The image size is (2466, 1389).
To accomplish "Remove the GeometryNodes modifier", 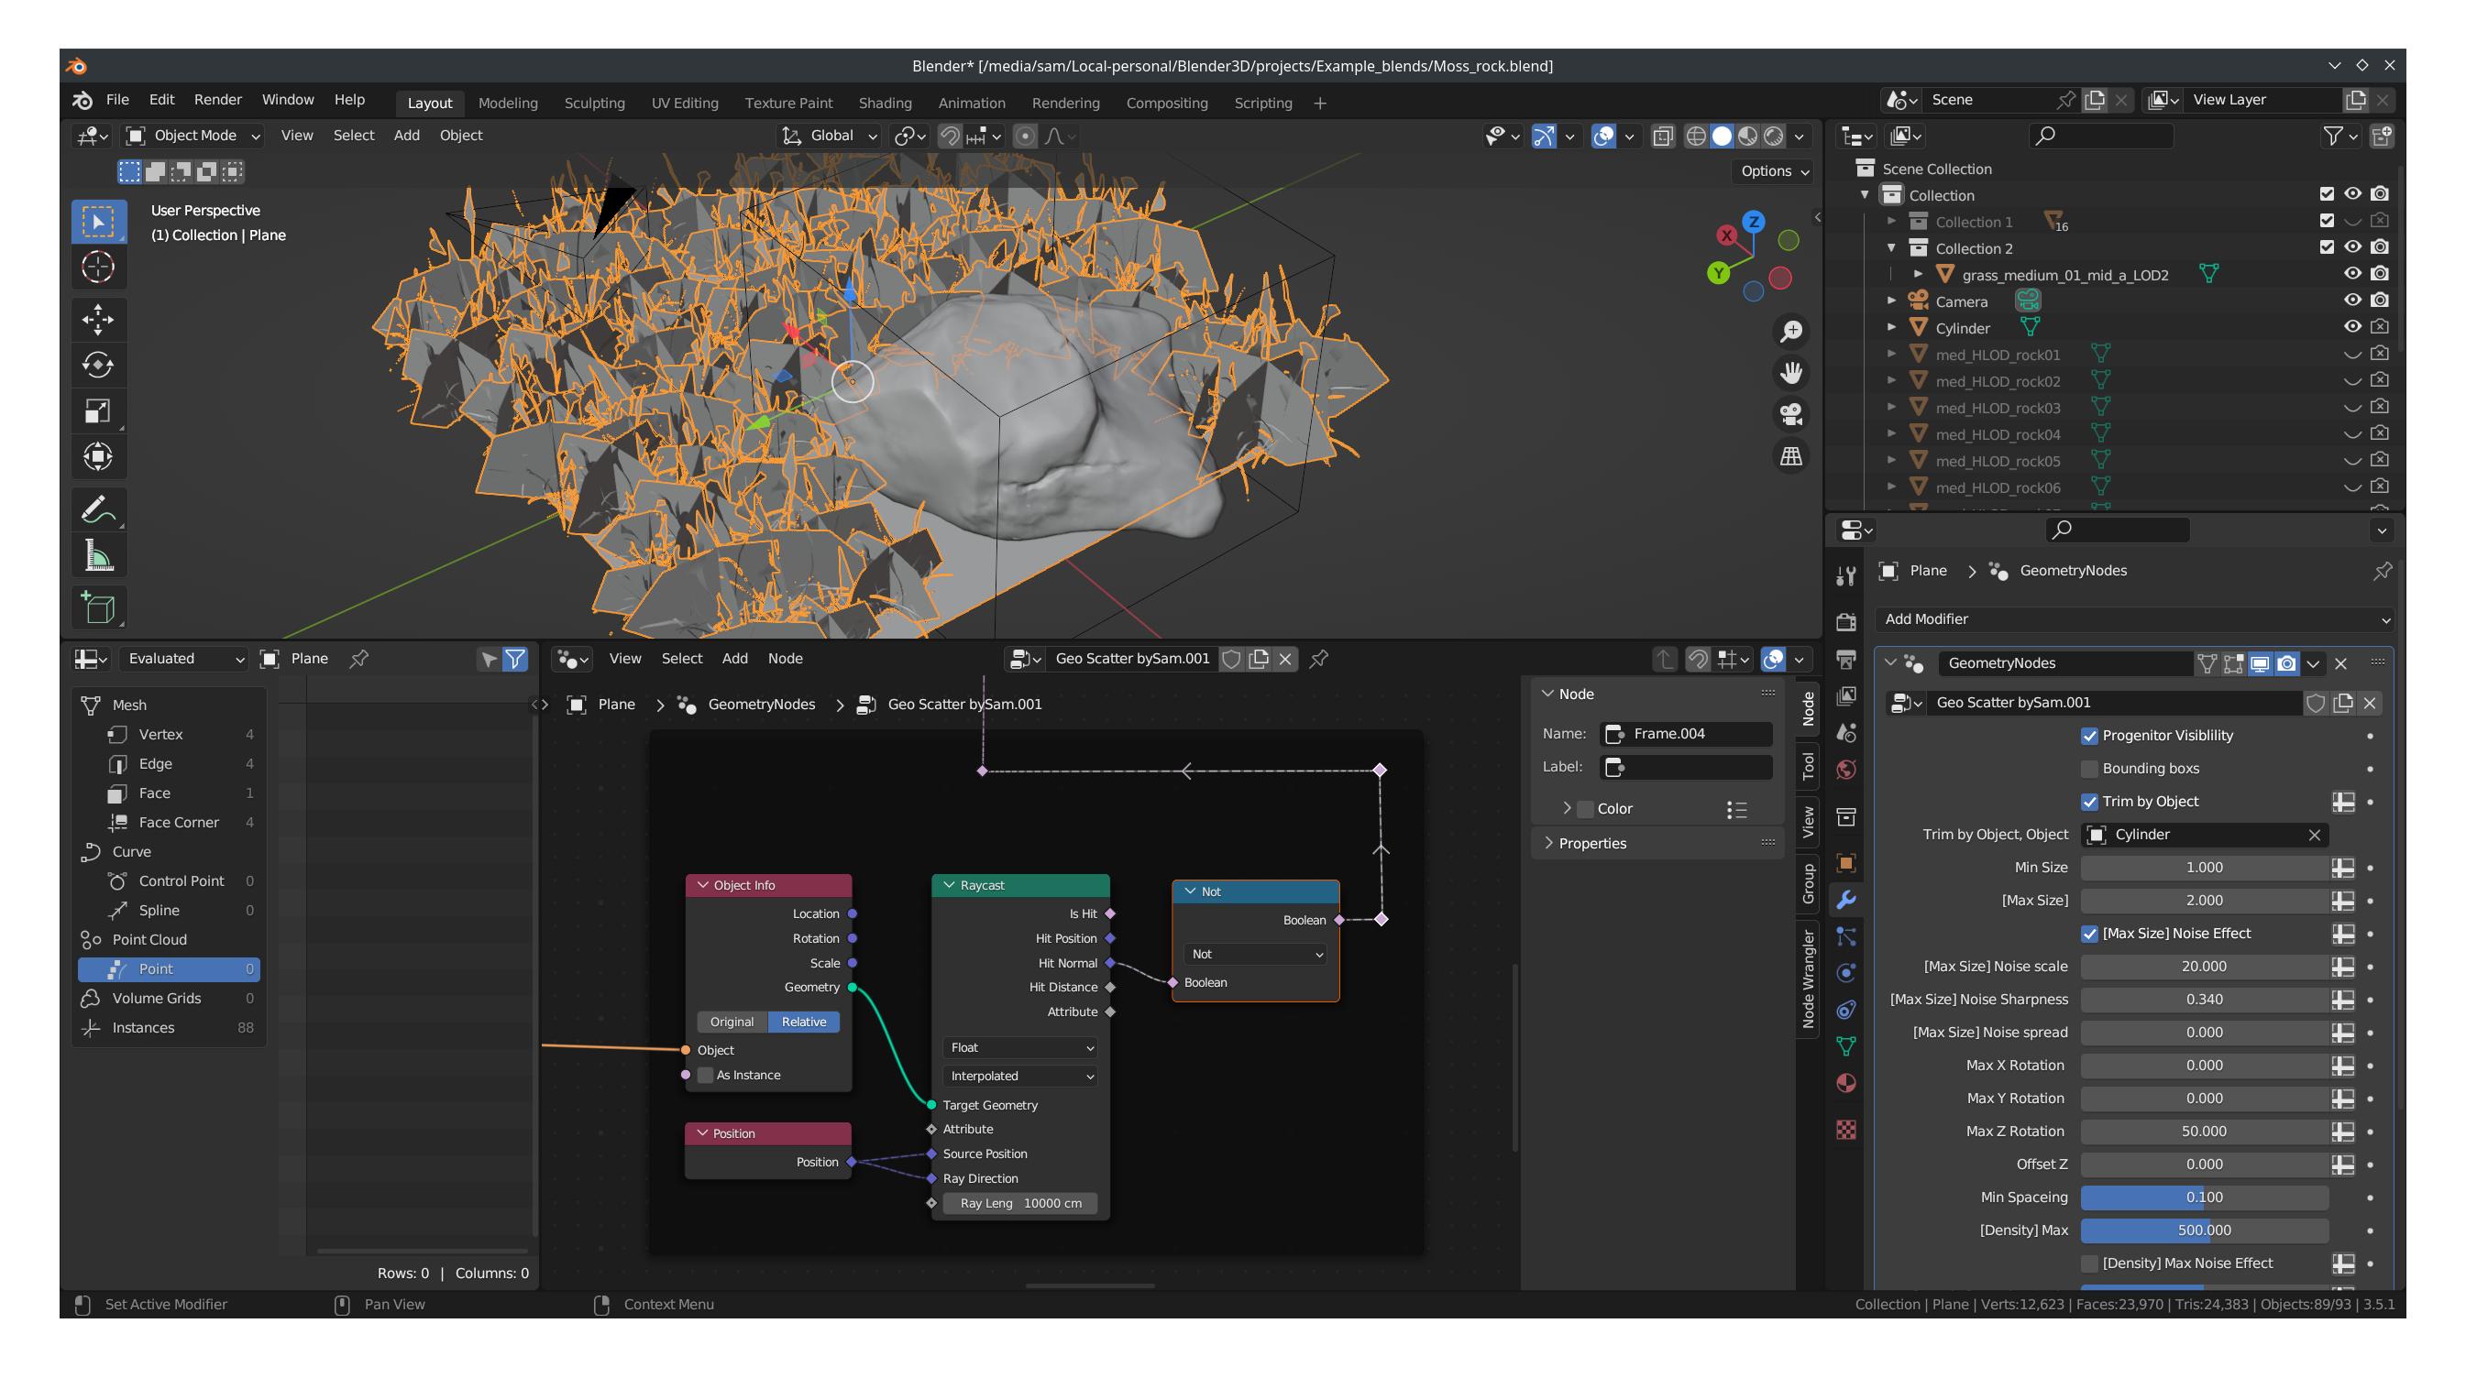I will point(2340,663).
